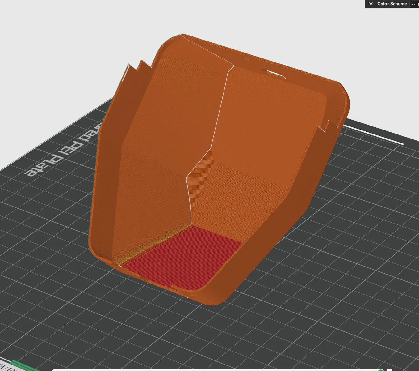Image resolution: width=419 pixels, height=371 pixels.
Task: Click the small hole near the top rim
Action: click(x=245, y=58)
